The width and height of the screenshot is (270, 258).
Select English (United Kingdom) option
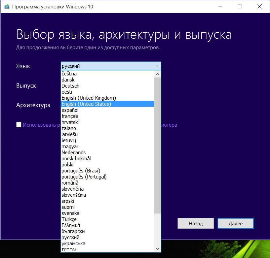point(108,98)
